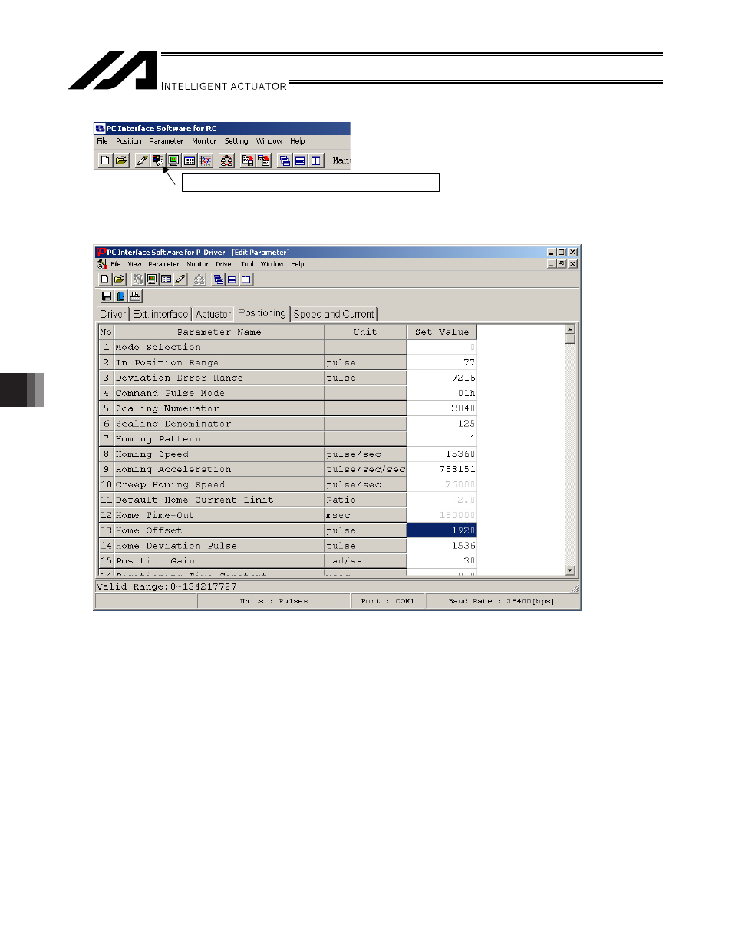Click Command Pulse Mode value 01h

click(442, 393)
